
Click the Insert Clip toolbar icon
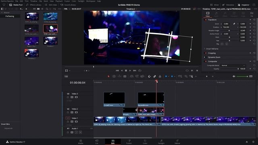coord(131,76)
